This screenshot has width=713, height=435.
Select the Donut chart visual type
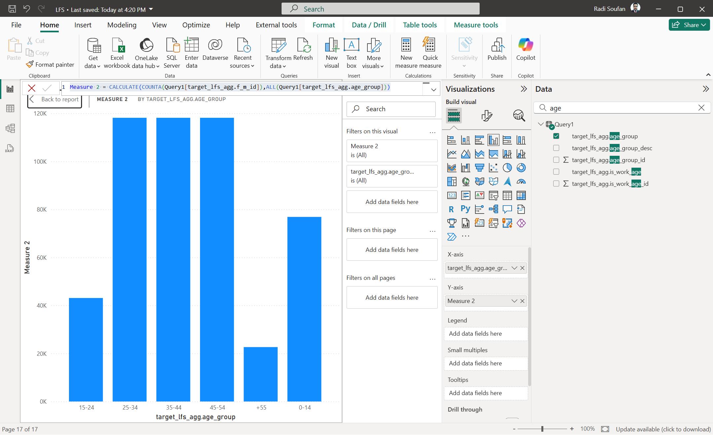pos(521,168)
